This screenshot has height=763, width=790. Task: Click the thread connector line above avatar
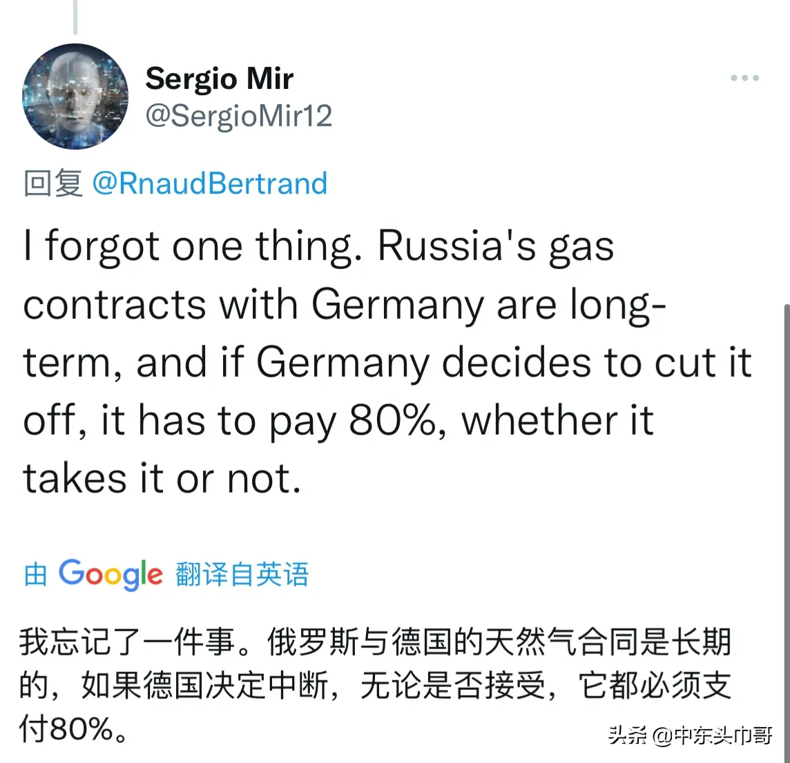[x=75, y=17]
